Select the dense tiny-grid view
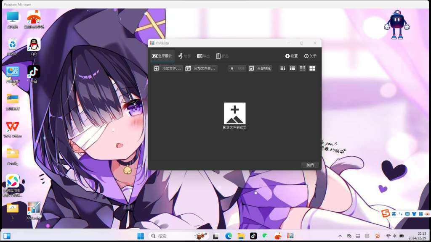 pyautogui.click(x=302, y=68)
